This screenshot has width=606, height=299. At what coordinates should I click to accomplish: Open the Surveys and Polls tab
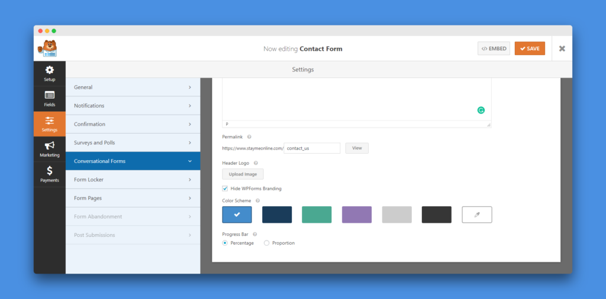click(133, 143)
